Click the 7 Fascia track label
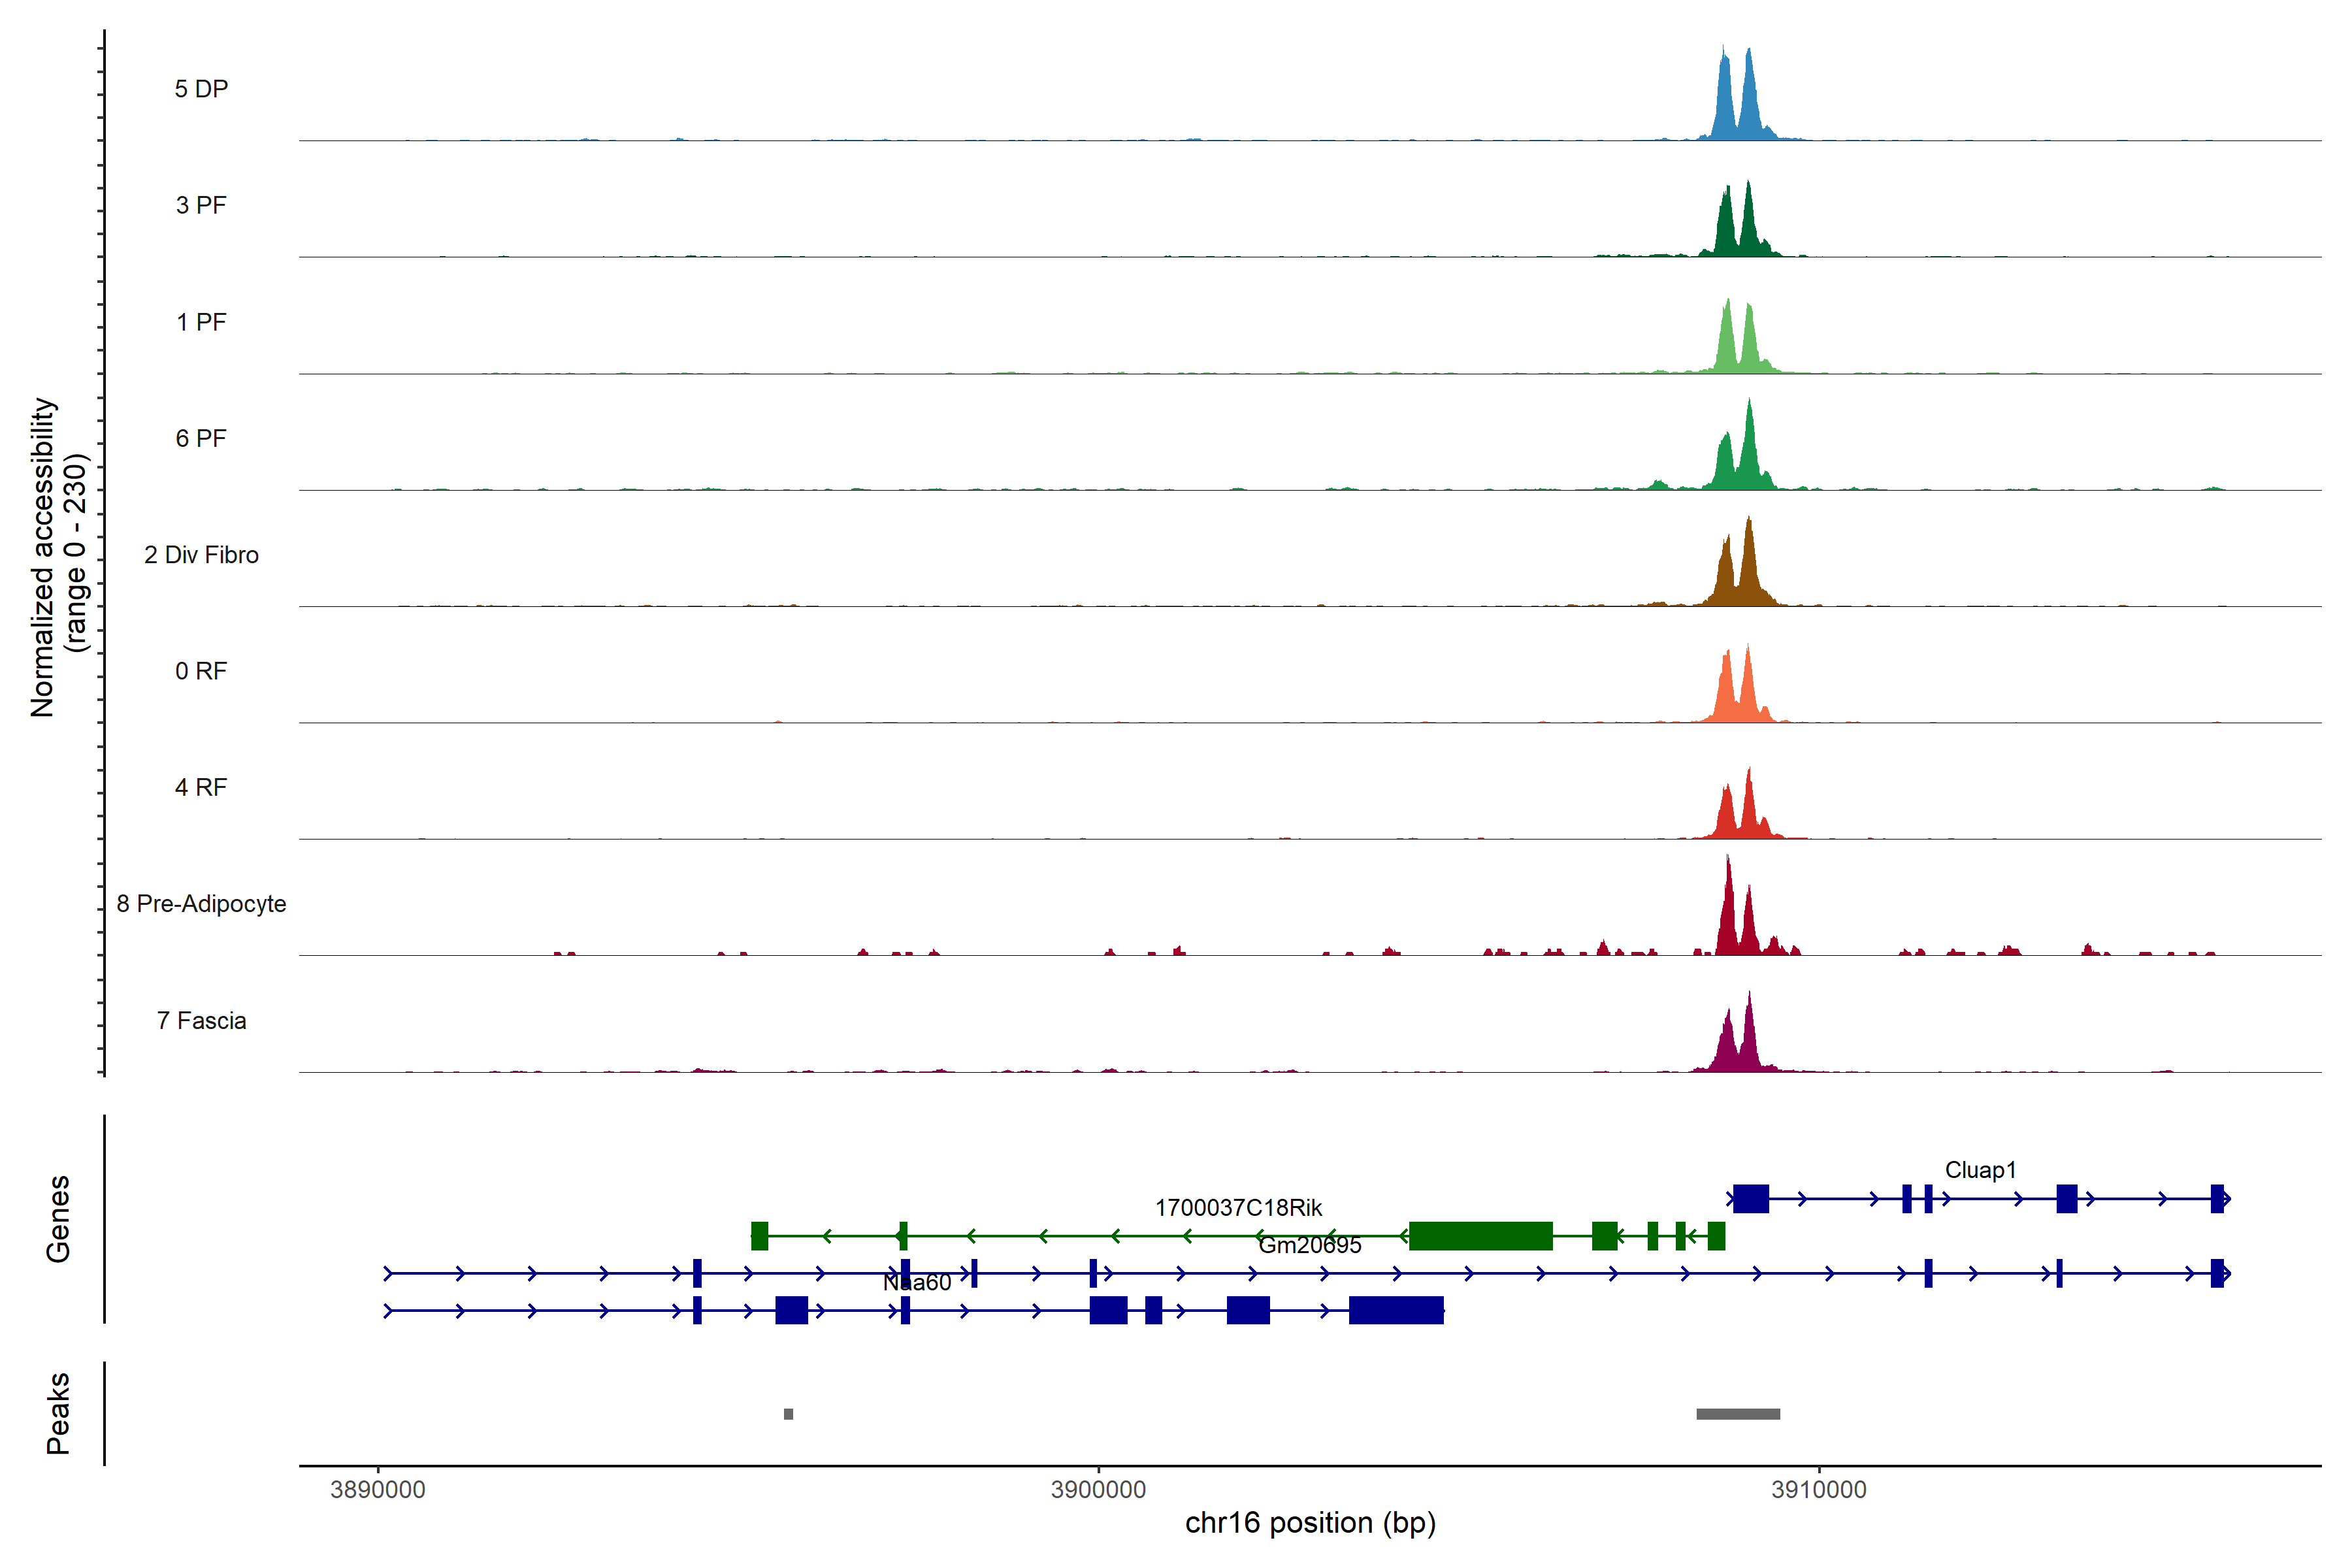Screen dimensions: 2352x1568 201,1021
